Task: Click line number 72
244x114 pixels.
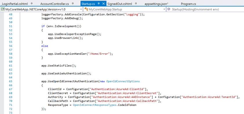Action: 11,109
